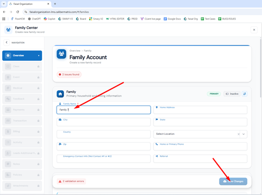Click the swap arrows icon beside Inactive
262x195 pixels.
tap(245, 94)
